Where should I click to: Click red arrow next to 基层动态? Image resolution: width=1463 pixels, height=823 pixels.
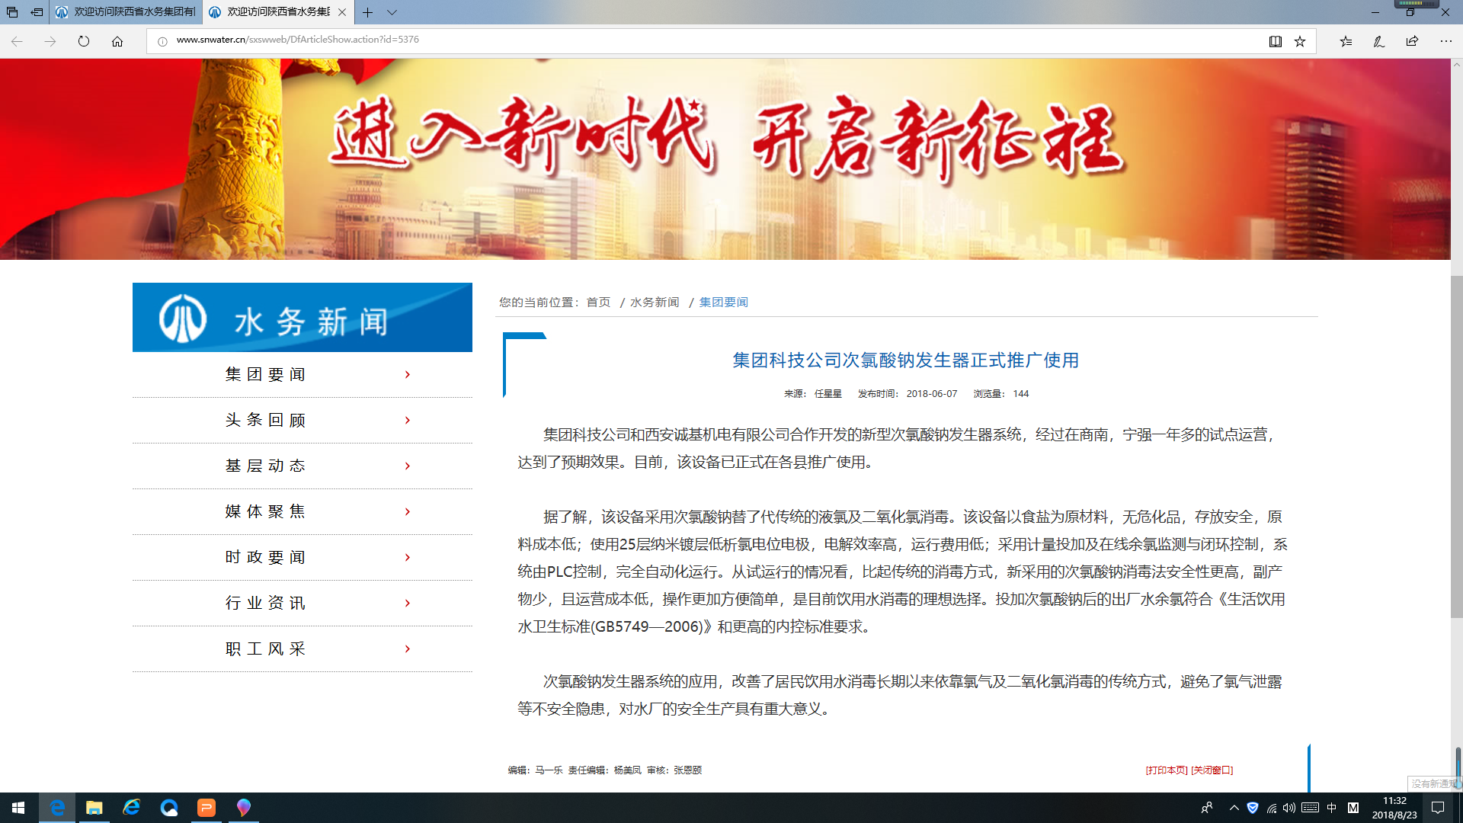pos(408,466)
